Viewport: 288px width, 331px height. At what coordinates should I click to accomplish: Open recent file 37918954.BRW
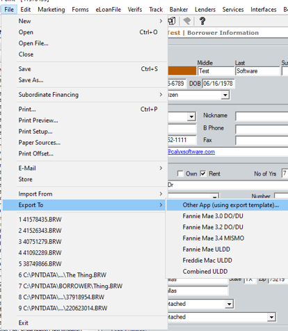click(85, 297)
